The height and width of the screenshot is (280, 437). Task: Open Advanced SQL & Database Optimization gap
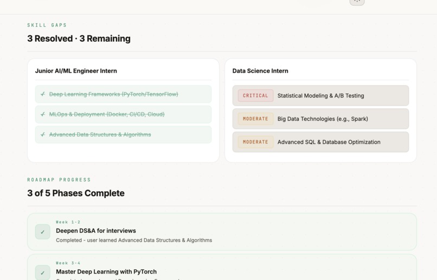[x=321, y=142]
